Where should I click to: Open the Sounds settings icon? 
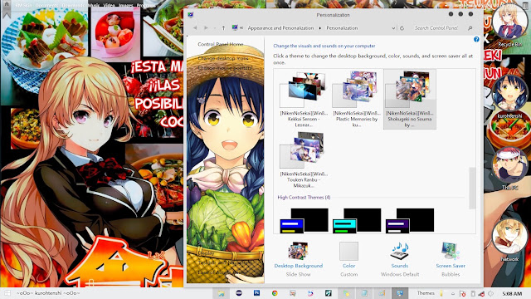click(400, 251)
